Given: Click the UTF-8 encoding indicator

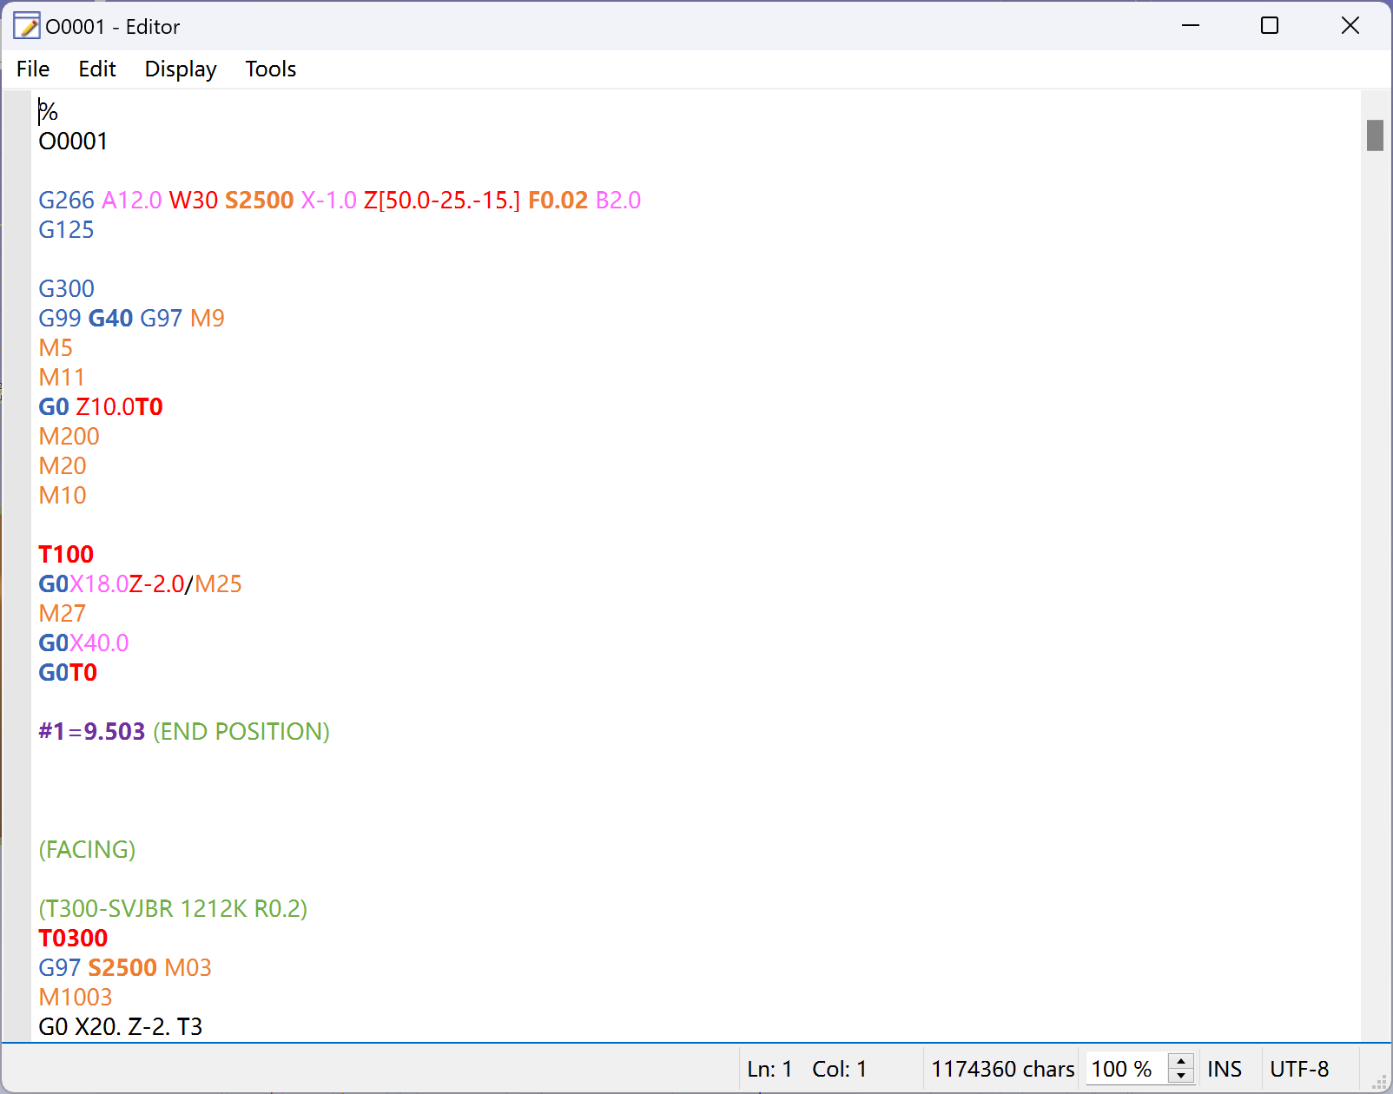Looking at the screenshot, I should [1299, 1069].
